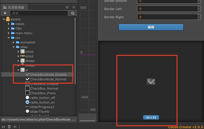Select the main menu folder icon

click(x=13, y=33)
